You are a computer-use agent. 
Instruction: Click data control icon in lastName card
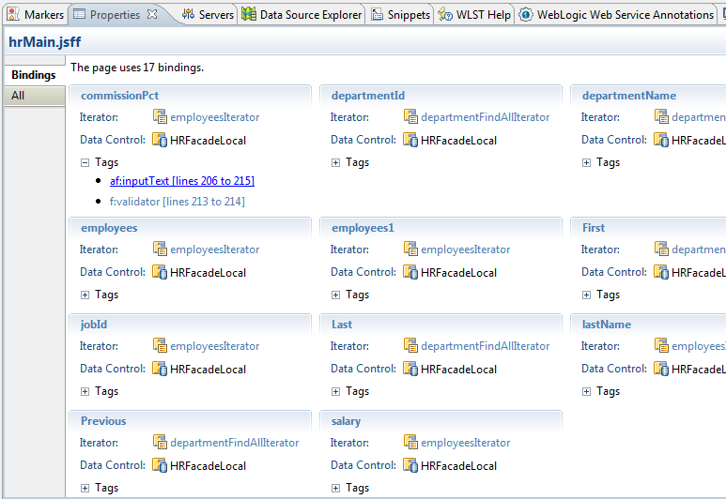[661, 369]
